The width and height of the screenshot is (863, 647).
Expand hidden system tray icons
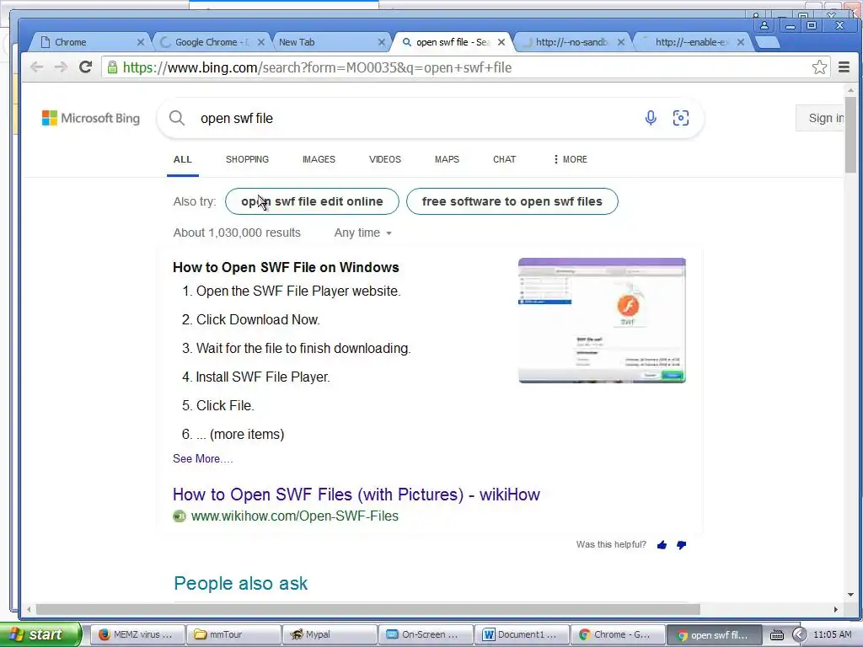coord(799,634)
